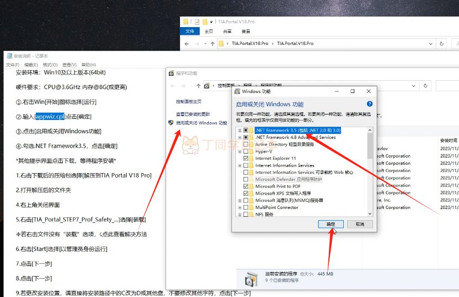
Task: Click the Windows Features help question mark icon
Action: tap(369, 104)
